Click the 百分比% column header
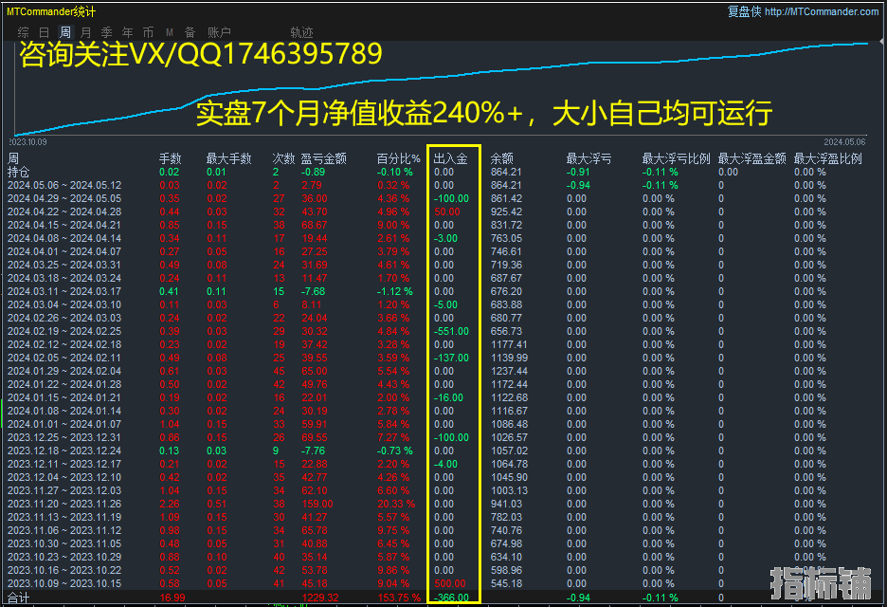The width and height of the screenshot is (887, 607). [x=398, y=158]
